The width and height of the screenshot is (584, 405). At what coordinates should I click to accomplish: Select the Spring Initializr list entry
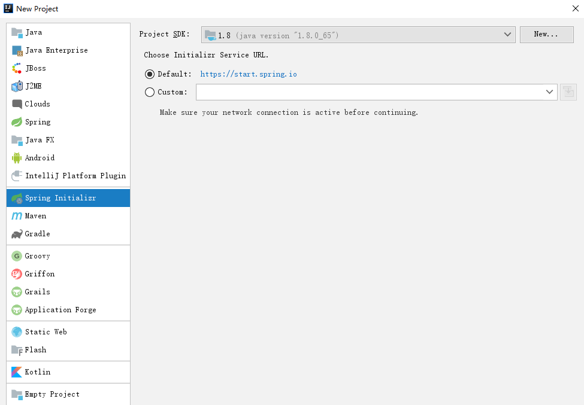68,198
